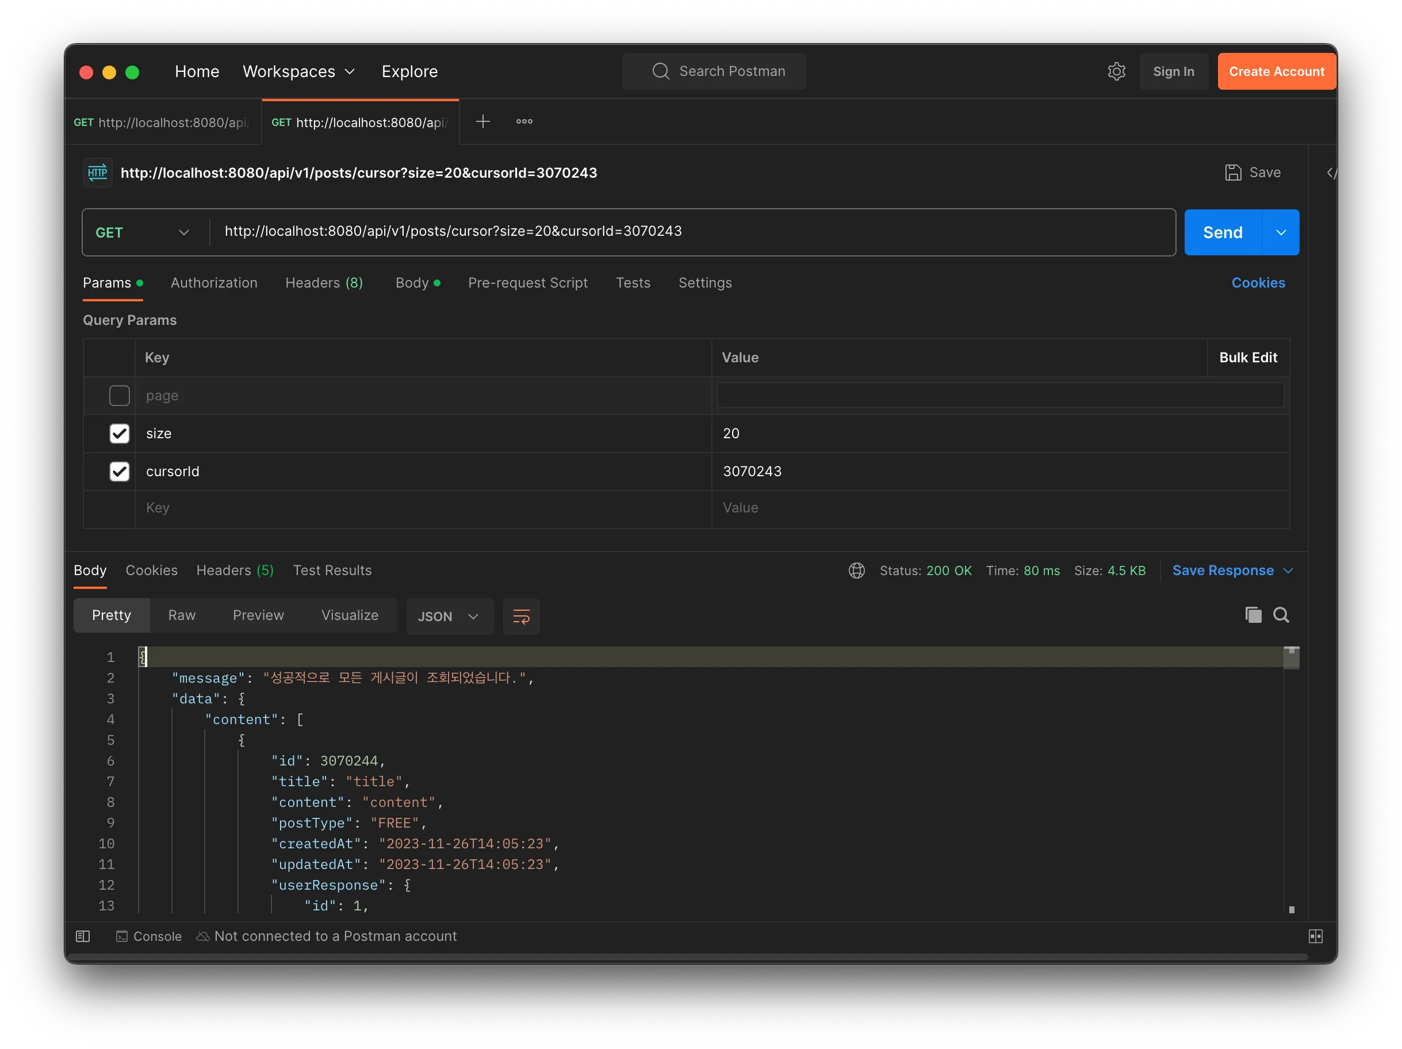Enable the page param checkbox
This screenshot has width=1402, height=1049.
[119, 396]
